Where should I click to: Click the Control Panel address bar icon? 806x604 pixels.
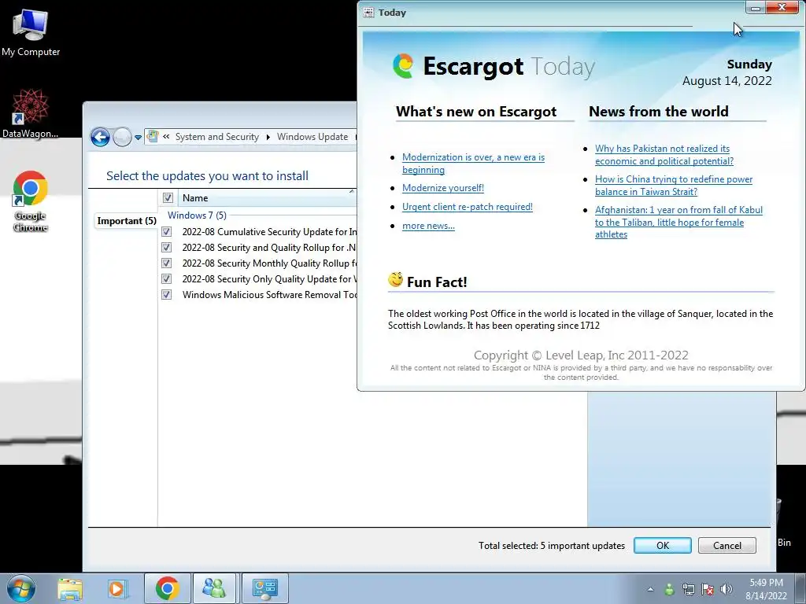tap(153, 136)
